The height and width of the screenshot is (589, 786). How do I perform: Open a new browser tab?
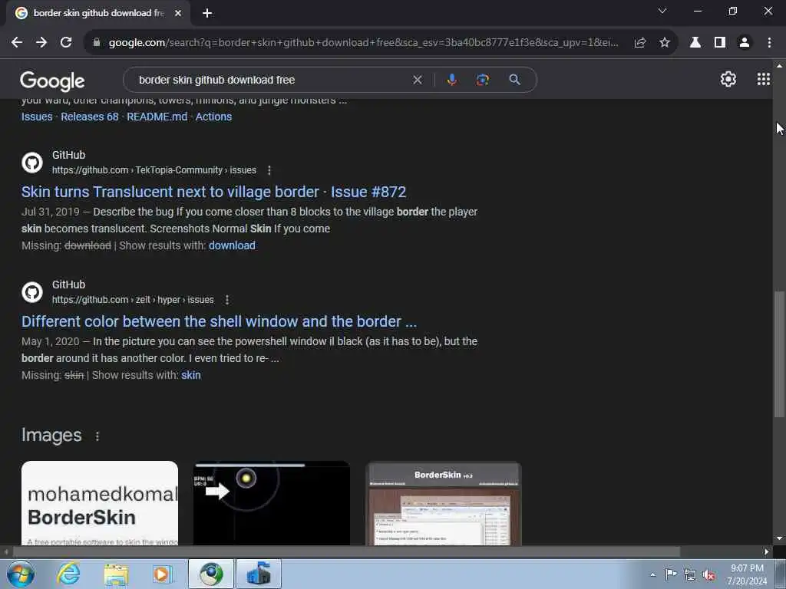tap(207, 14)
